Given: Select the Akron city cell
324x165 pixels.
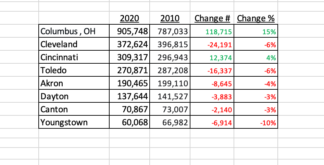Looking at the screenshot, I should [74, 83].
